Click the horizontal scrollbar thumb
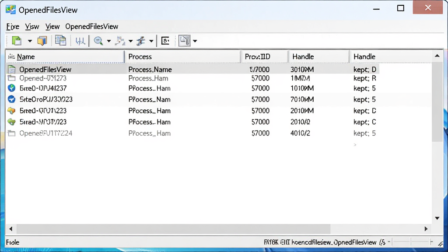 (x=173, y=229)
